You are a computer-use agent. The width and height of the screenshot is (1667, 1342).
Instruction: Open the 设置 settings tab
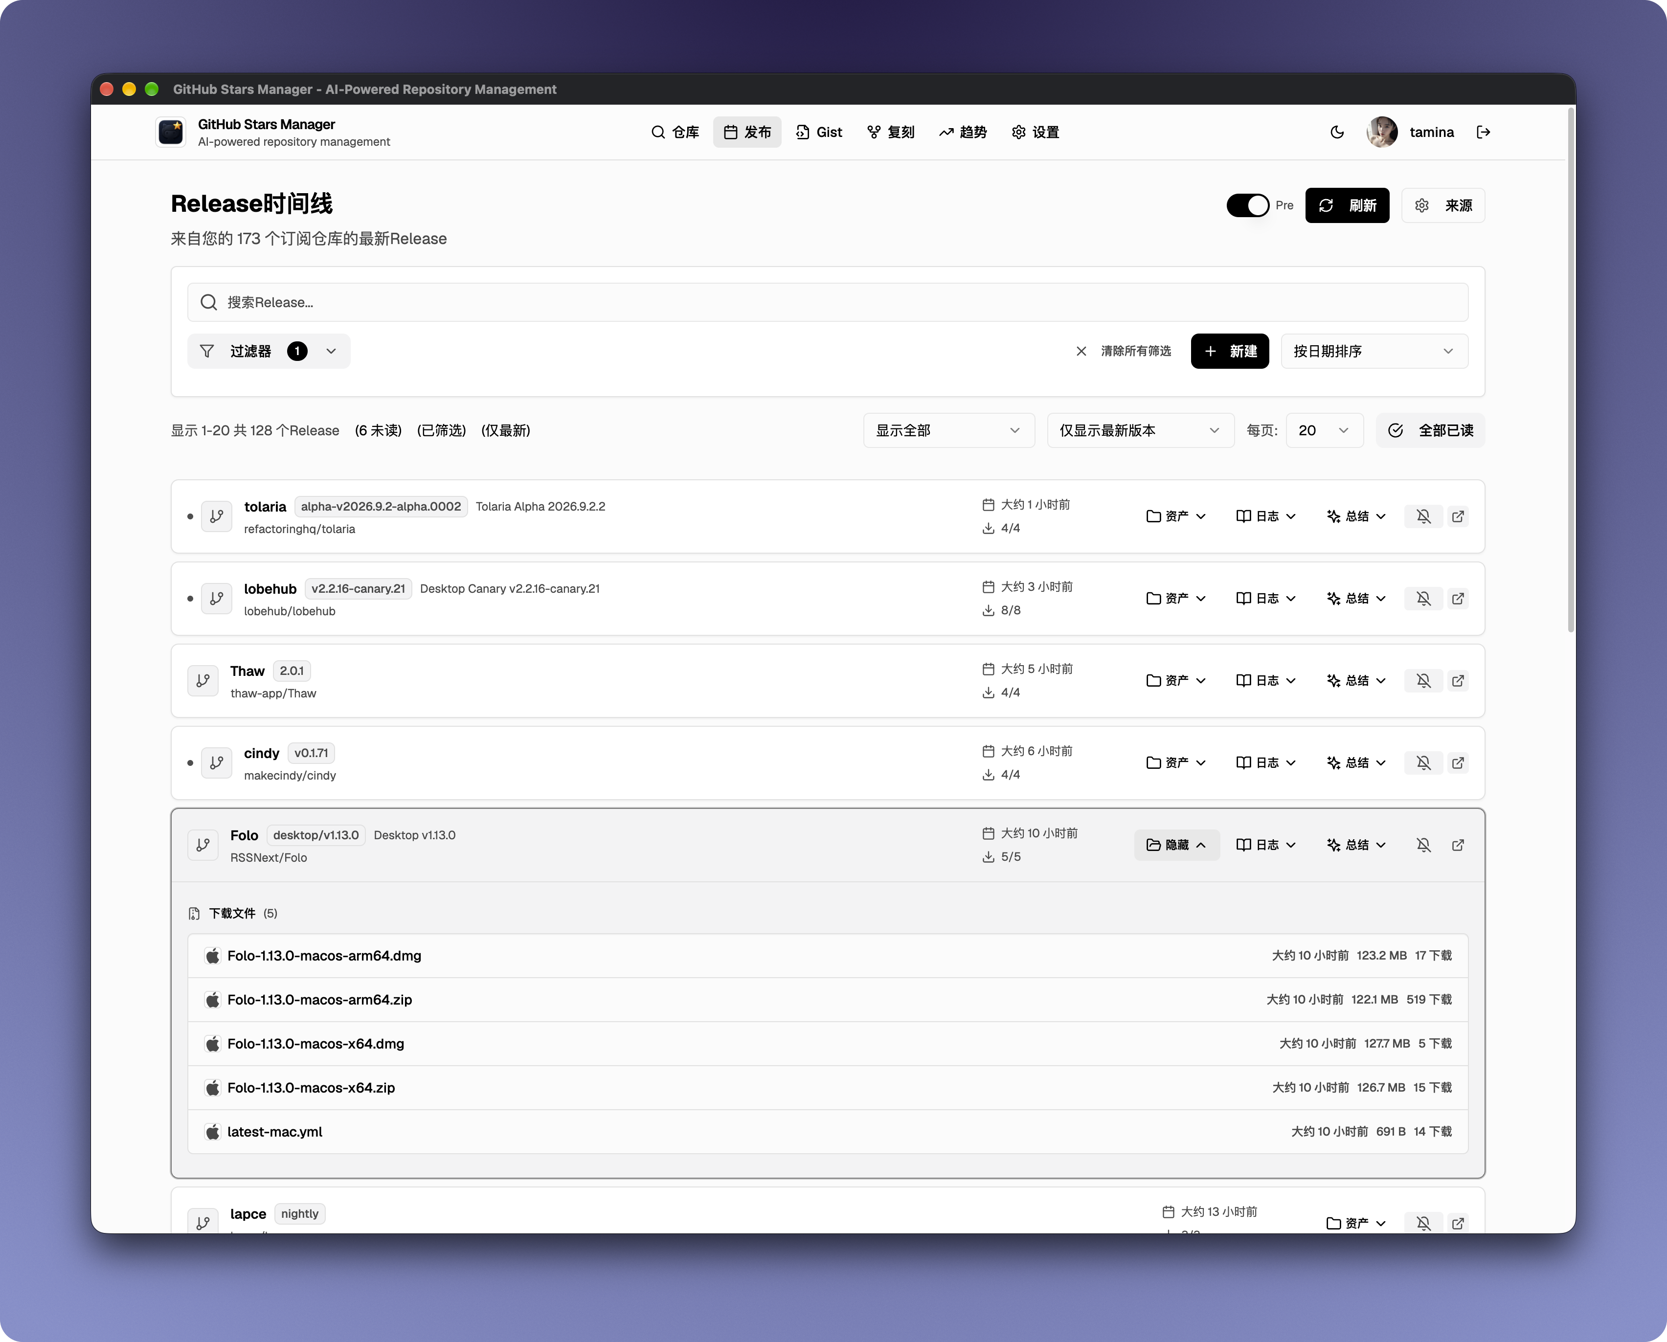(x=1036, y=132)
